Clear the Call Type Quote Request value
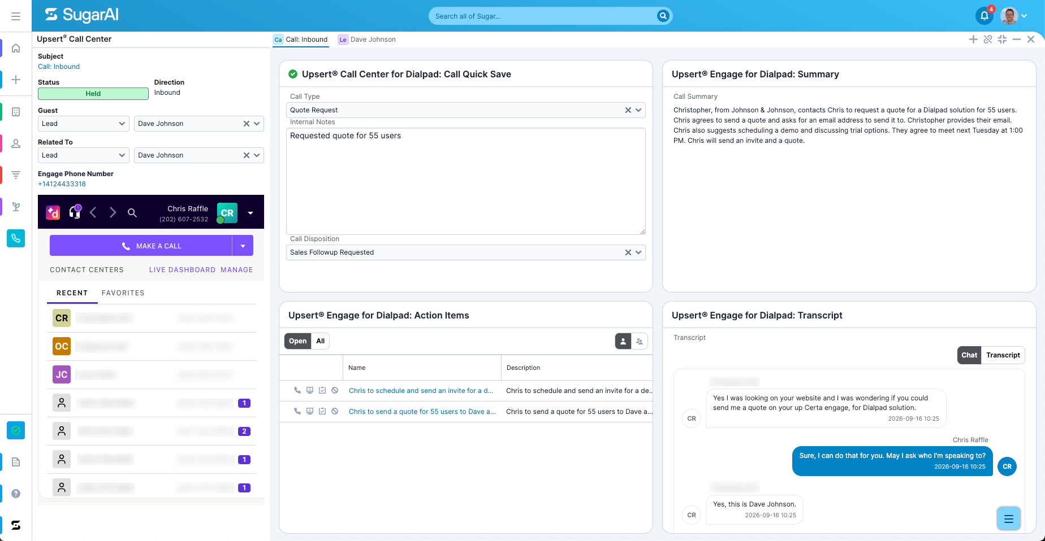This screenshot has width=1045, height=541. click(628, 110)
